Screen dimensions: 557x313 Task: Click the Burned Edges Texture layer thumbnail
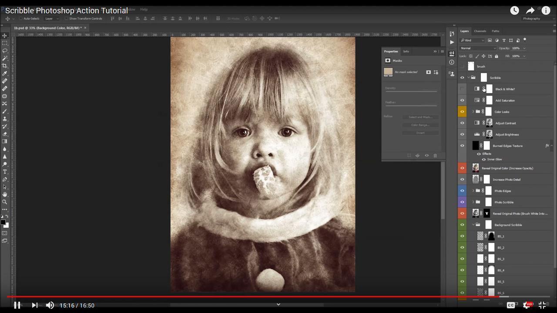pyautogui.click(x=475, y=145)
